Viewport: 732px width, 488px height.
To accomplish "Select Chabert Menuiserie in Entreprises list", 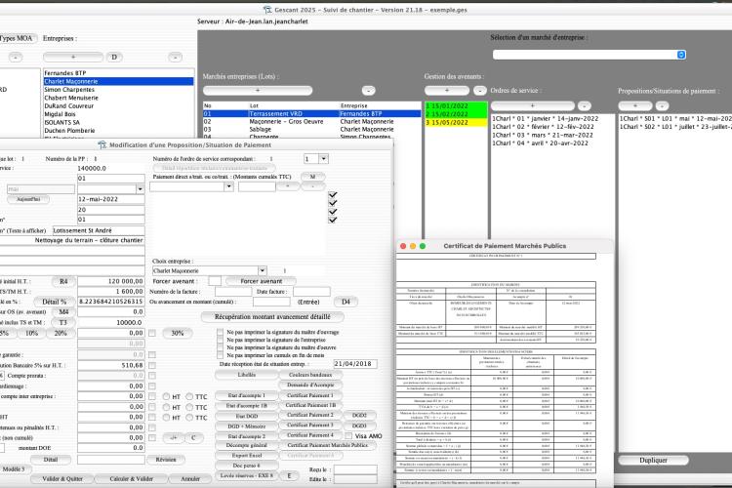I will tap(118, 98).
